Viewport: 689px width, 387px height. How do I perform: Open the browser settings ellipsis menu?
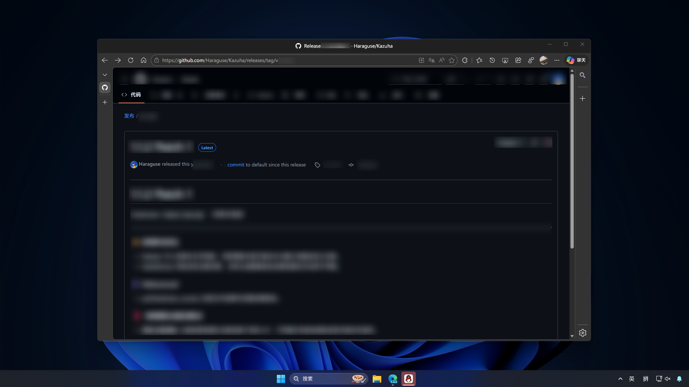pos(557,60)
